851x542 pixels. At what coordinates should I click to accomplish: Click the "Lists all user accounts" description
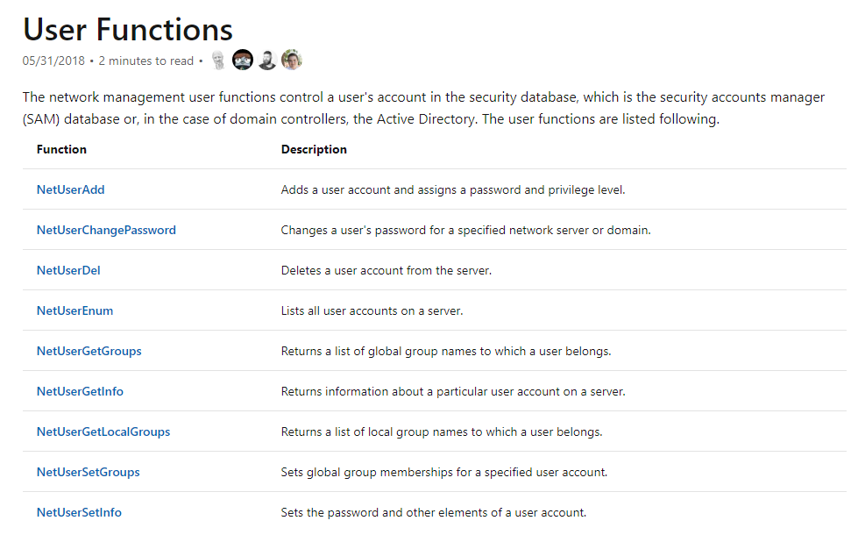pos(372,310)
